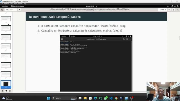Select page 8 thumbnail in sidebar
The width and height of the screenshot is (180, 101).
coord(6,65)
